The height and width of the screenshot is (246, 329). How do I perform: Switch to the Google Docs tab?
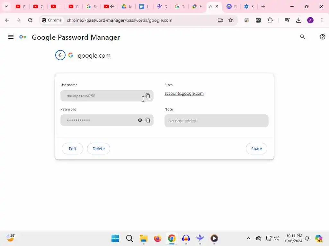[144, 6]
